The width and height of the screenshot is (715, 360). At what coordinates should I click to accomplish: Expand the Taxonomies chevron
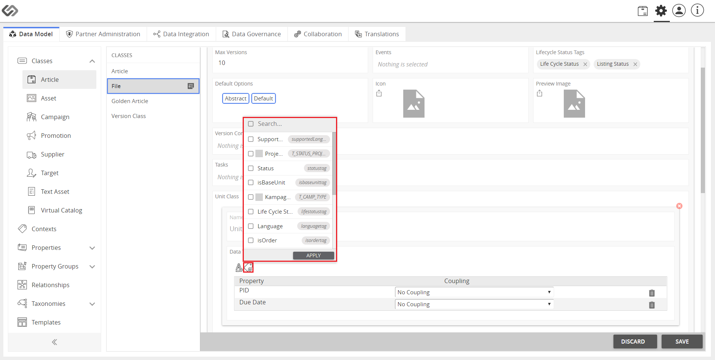tap(92, 304)
